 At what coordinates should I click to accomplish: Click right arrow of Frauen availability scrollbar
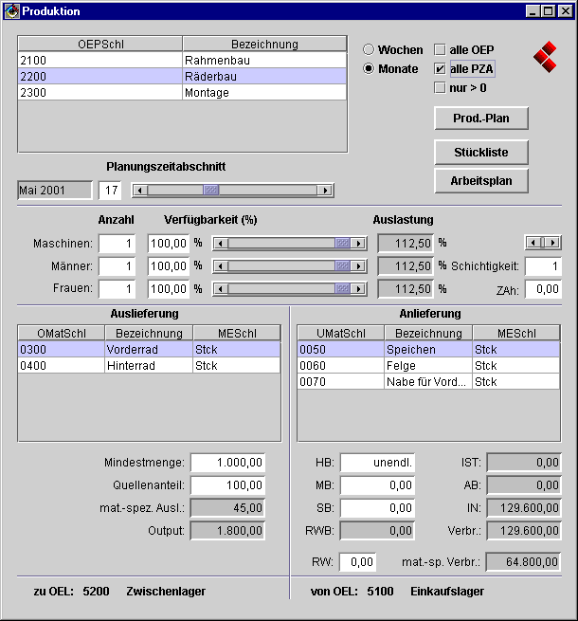(x=357, y=289)
